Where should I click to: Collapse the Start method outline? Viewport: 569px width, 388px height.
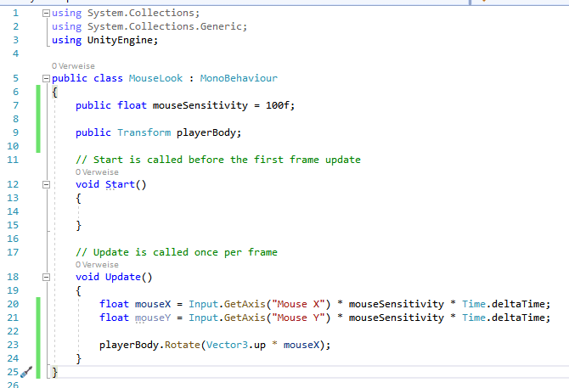tap(45, 184)
